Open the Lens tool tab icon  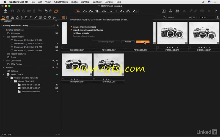coord(22,17)
